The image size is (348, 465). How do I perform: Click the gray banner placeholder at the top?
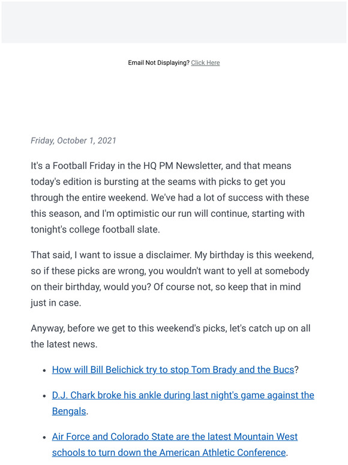174,22
